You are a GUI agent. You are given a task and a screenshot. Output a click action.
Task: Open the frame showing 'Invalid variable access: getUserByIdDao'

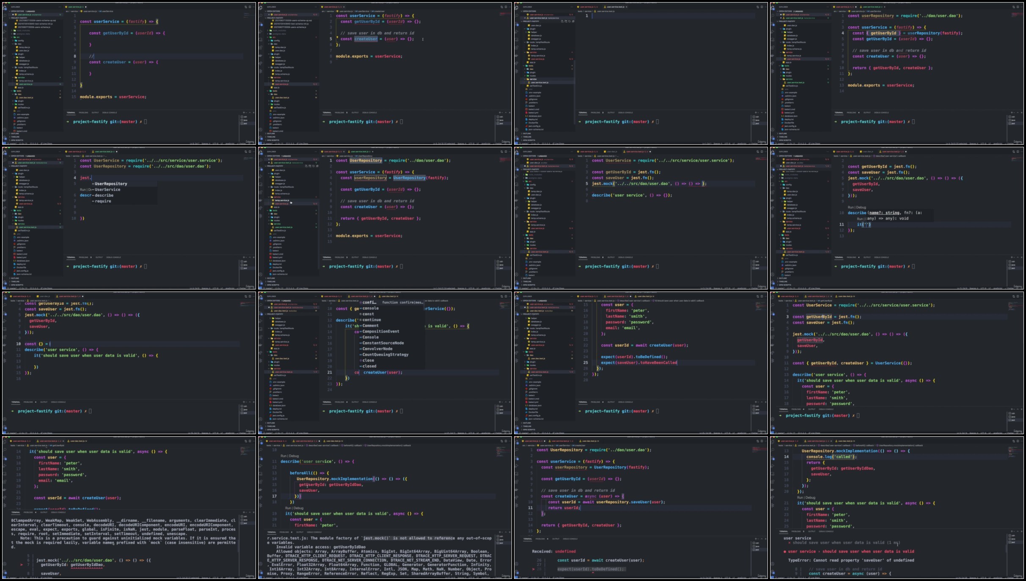(385, 508)
